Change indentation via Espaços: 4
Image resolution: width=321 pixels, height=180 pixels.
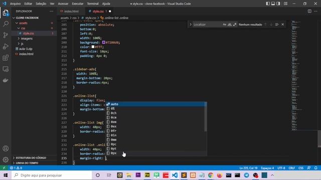(x=267, y=168)
